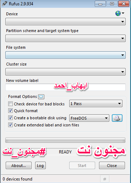Open the FreeDOS boot type dropdown
131x183 pixels.
pyautogui.click(x=89, y=118)
